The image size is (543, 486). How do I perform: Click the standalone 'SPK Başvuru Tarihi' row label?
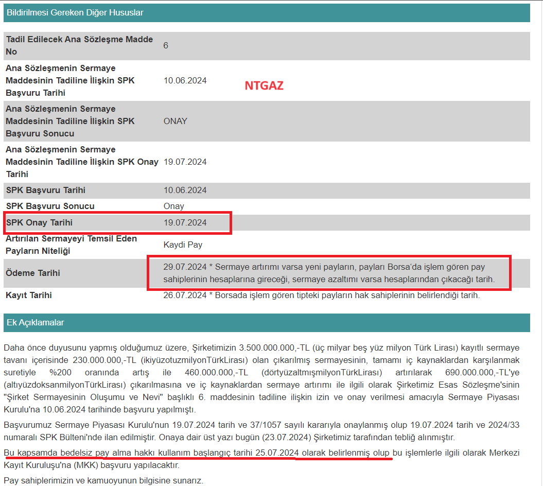coord(45,190)
